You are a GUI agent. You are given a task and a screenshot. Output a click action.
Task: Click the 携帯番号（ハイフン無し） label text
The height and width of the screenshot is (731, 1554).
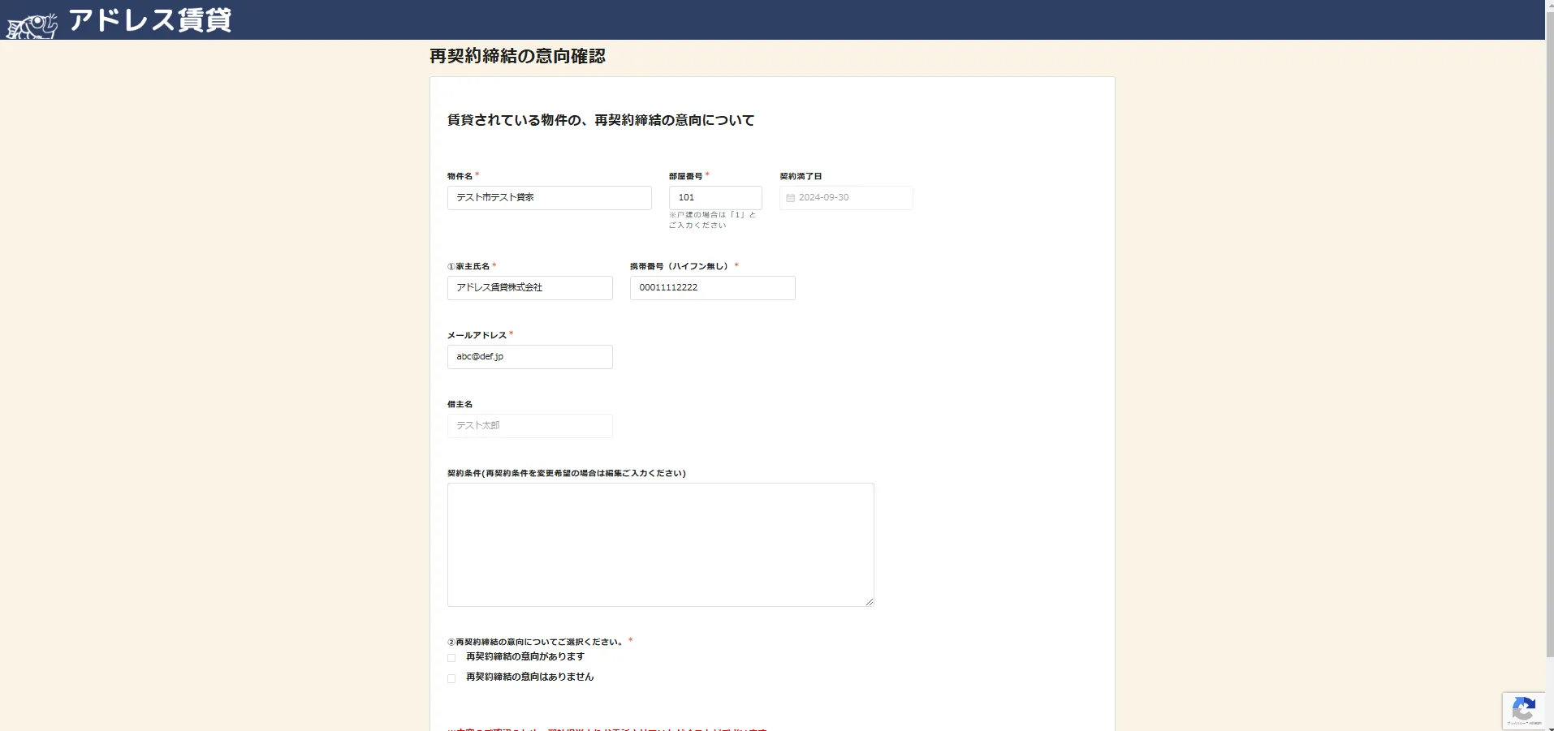coord(680,266)
